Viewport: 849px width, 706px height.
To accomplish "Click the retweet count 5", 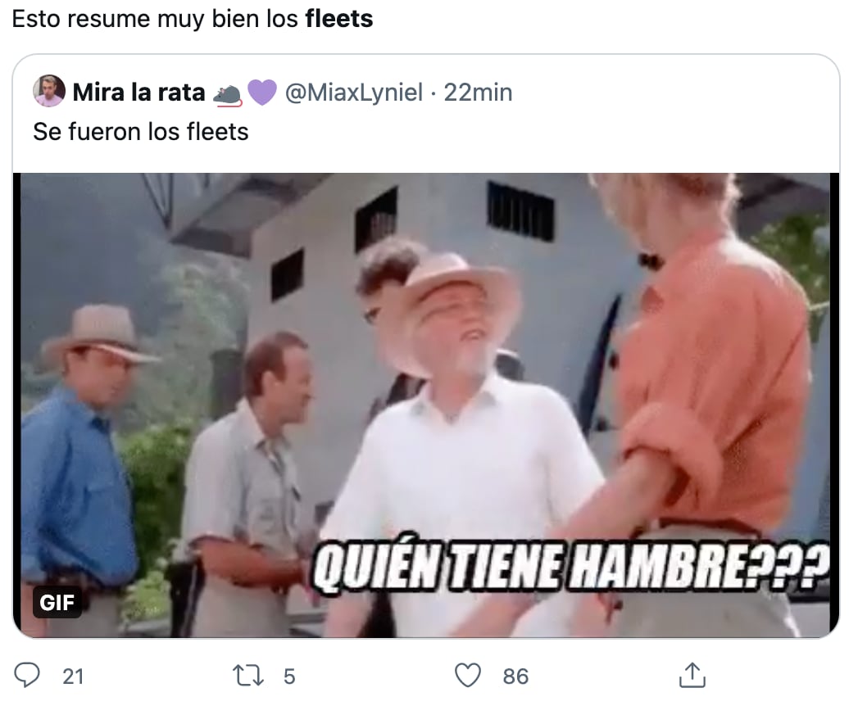I will click(289, 677).
